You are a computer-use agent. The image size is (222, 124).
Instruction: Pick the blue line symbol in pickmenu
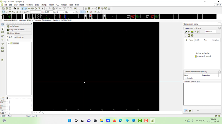(x=66, y=17)
